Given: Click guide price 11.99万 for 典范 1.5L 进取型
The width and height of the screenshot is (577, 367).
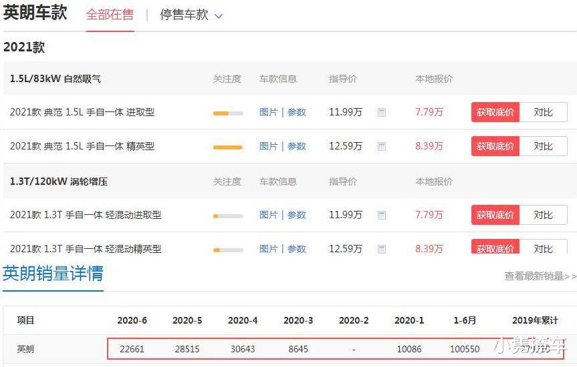Looking at the screenshot, I should [x=346, y=112].
